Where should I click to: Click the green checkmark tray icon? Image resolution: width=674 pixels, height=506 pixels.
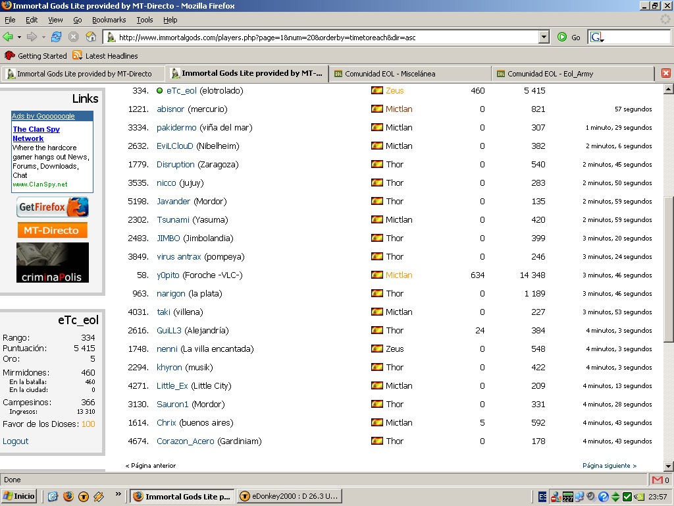(627, 497)
